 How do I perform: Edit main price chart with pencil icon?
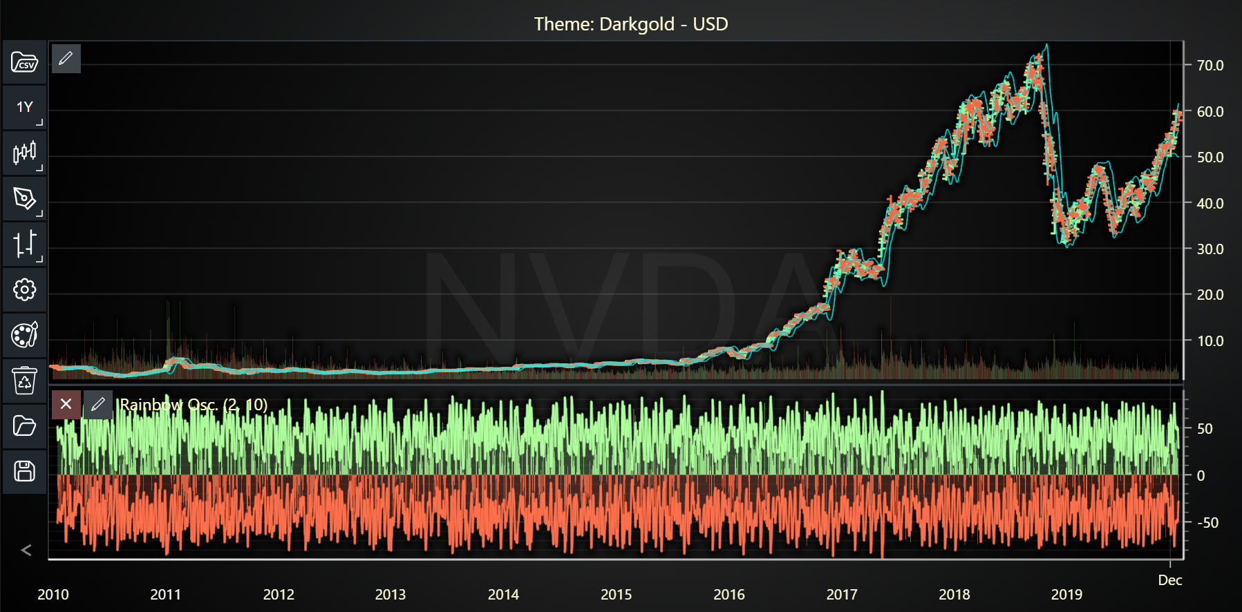pos(66,59)
